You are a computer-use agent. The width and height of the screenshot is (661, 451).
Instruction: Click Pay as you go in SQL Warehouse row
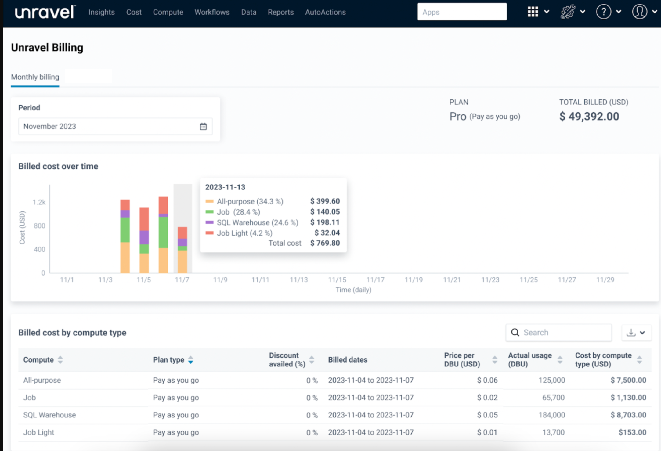pyautogui.click(x=176, y=415)
